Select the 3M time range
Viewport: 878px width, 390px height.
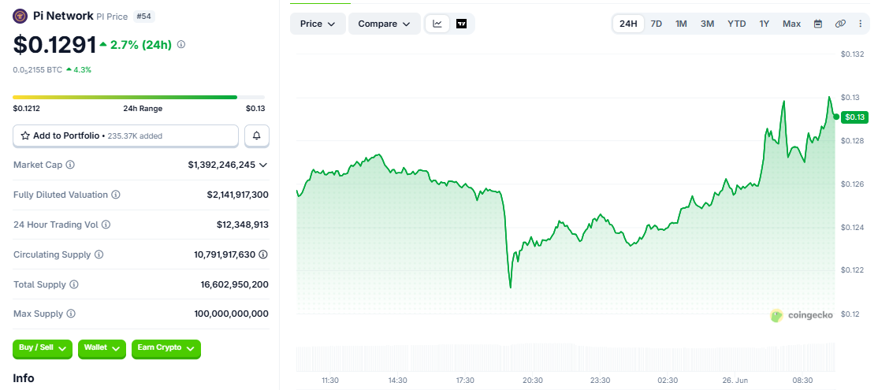tap(707, 24)
